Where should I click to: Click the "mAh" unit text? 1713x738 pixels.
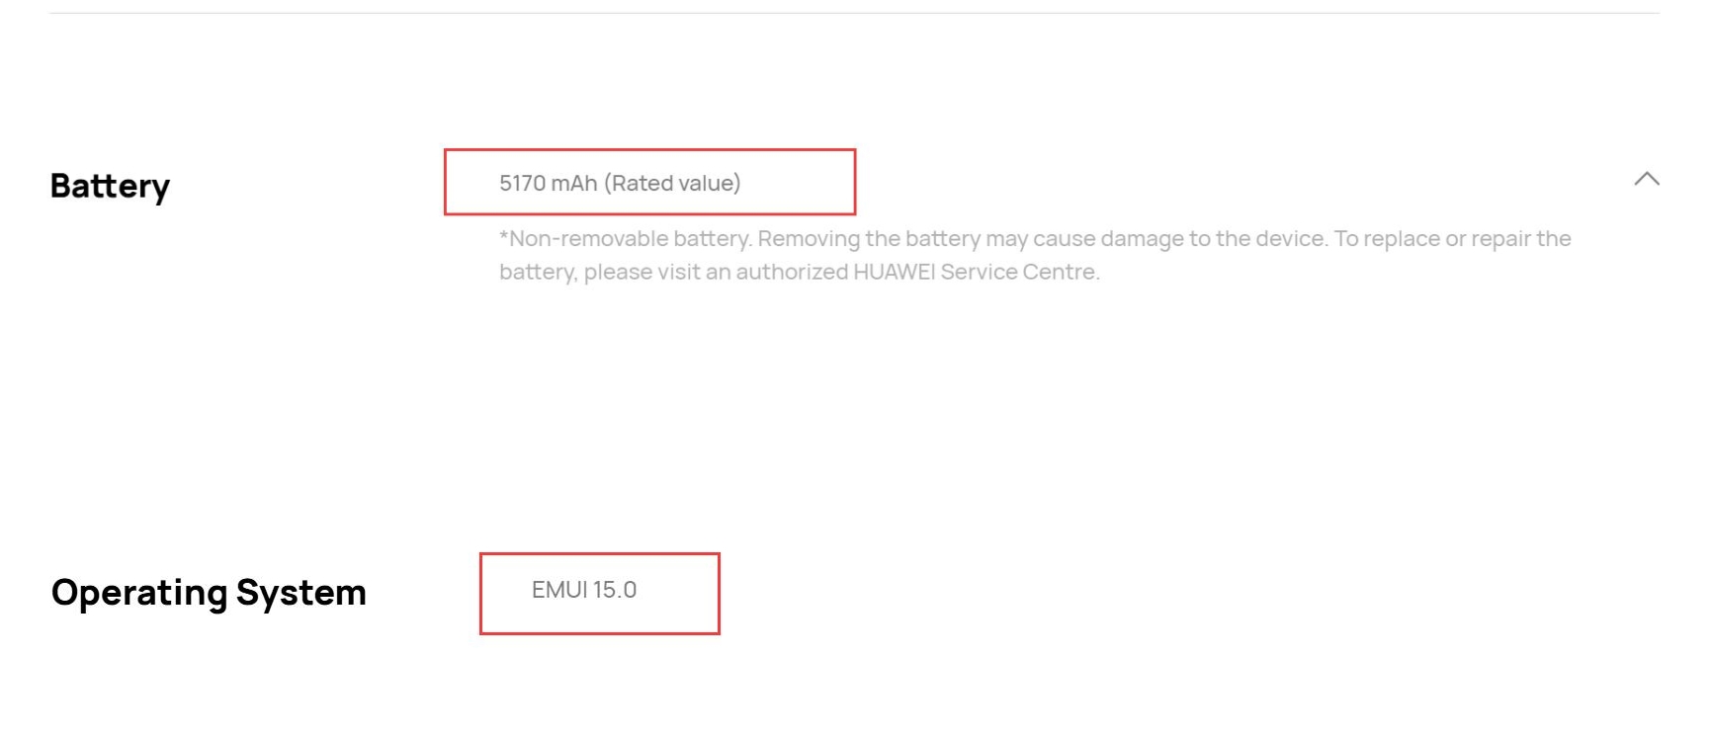[573, 184]
